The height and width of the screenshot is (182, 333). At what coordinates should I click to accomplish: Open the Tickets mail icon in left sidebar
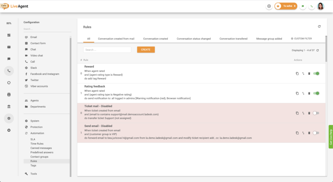point(9,47)
